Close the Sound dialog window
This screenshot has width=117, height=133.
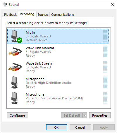[x=112, y=4]
